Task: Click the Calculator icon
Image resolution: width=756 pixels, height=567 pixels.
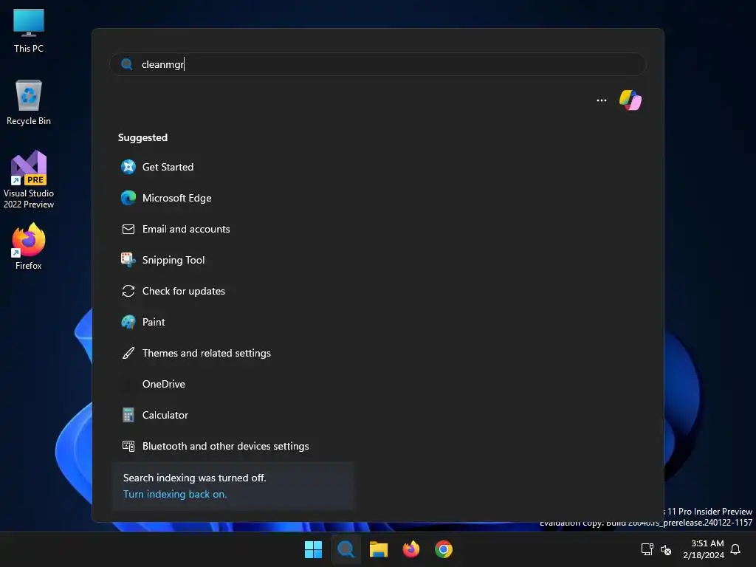Action: coord(128,415)
